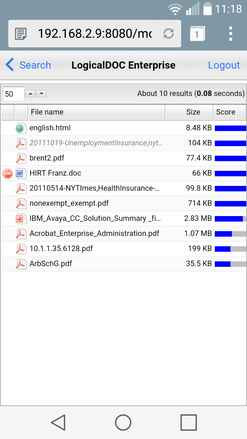The image size is (247, 439).
Task: Click the results count field showing 50
Action: click(14, 94)
